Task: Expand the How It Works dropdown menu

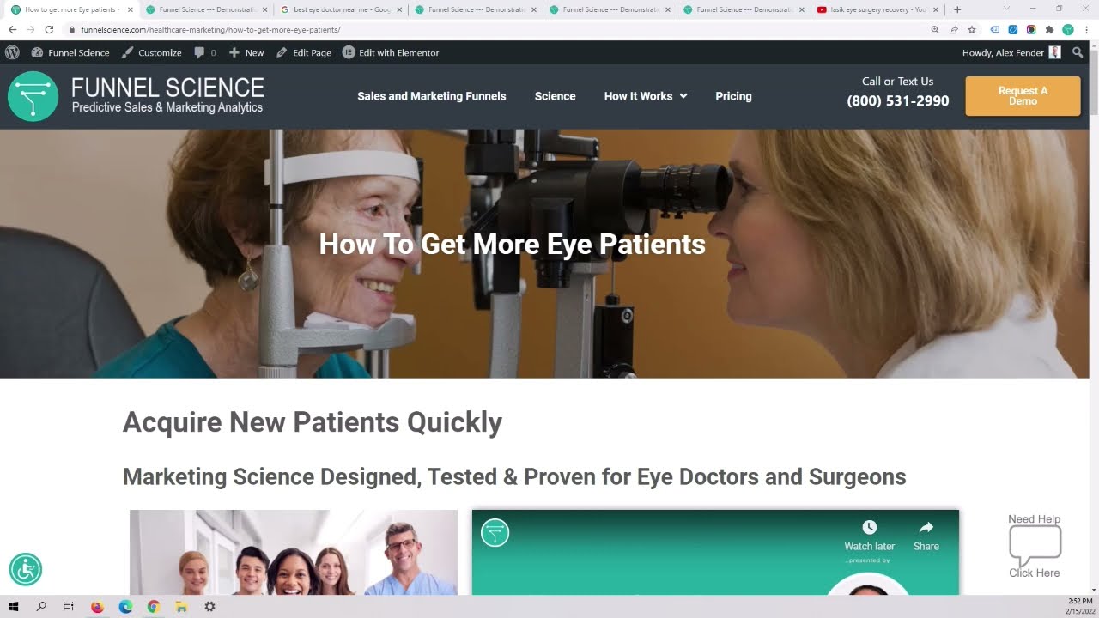Action: pyautogui.click(x=646, y=96)
